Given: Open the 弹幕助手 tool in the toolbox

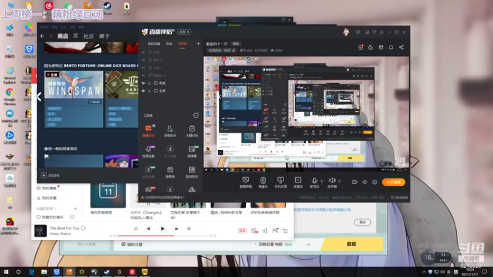Looking at the screenshot, I should click(149, 130).
